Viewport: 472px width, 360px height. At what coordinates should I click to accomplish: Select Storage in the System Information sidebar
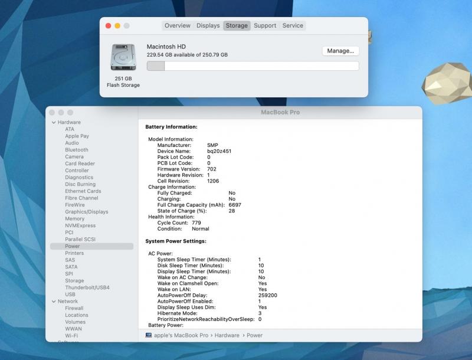coord(75,280)
